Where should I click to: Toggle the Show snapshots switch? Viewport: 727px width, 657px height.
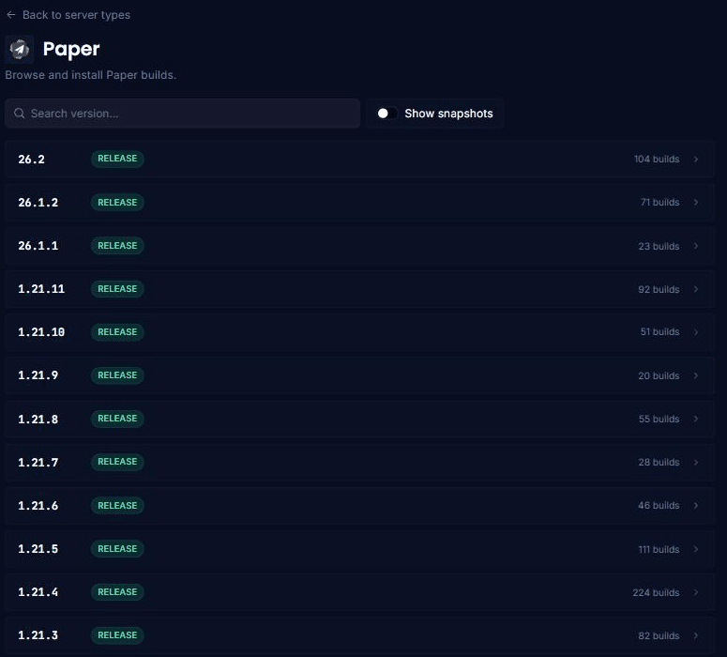click(386, 114)
